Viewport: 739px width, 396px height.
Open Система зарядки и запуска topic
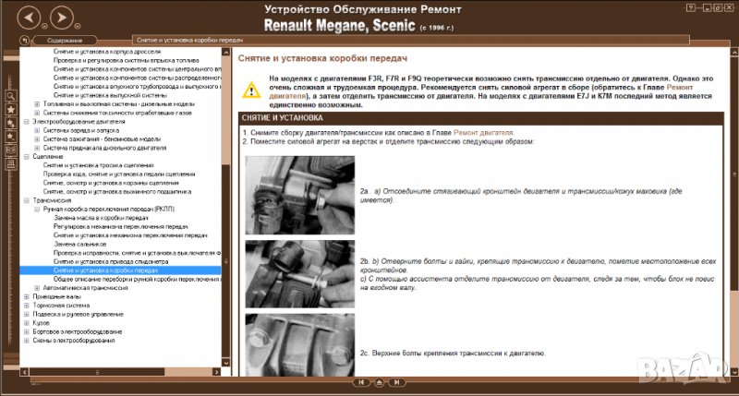(x=81, y=130)
